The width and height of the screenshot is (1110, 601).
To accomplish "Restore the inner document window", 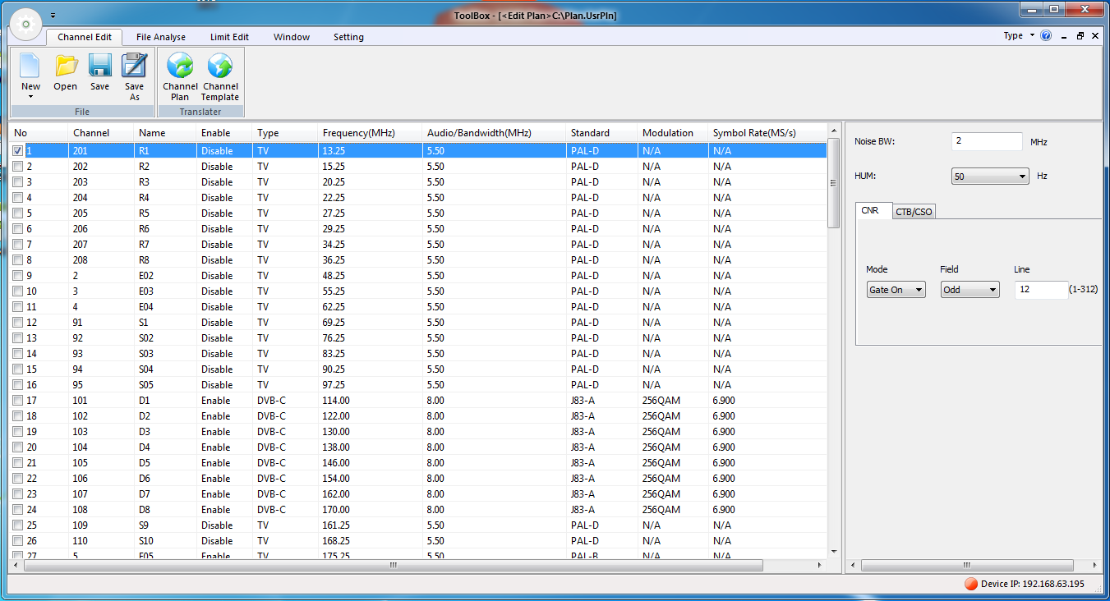I will [x=1080, y=36].
